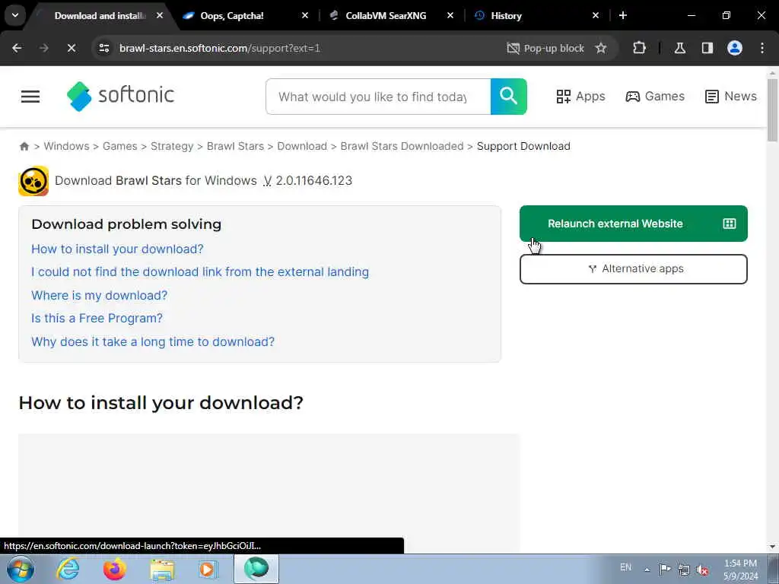This screenshot has height=584, width=779.
Task: Launch Internet Explorer from taskbar
Action: (x=68, y=569)
